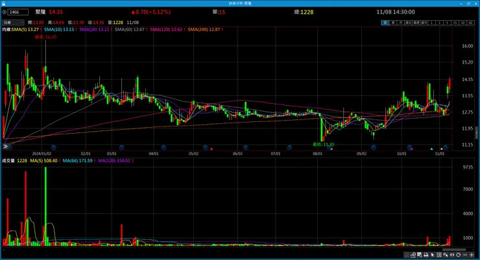Click the horizontal chart scrollbar thumb
This screenshot has width=480, height=260.
pyautogui.click(x=454, y=250)
